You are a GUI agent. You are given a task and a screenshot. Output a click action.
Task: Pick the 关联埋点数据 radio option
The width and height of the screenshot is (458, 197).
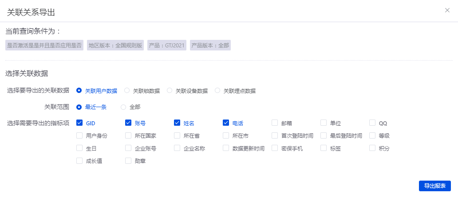pyautogui.click(x=217, y=91)
